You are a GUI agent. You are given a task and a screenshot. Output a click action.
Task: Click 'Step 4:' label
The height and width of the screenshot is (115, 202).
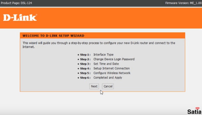[85, 68]
